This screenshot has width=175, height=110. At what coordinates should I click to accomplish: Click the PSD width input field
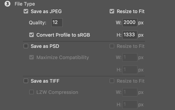[130, 57]
